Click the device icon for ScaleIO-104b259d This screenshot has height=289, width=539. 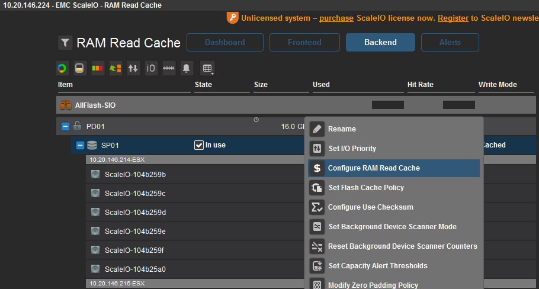pyautogui.click(x=95, y=212)
